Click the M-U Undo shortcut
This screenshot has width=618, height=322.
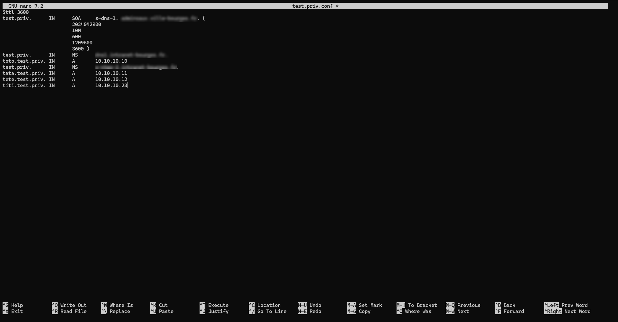click(310, 305)
